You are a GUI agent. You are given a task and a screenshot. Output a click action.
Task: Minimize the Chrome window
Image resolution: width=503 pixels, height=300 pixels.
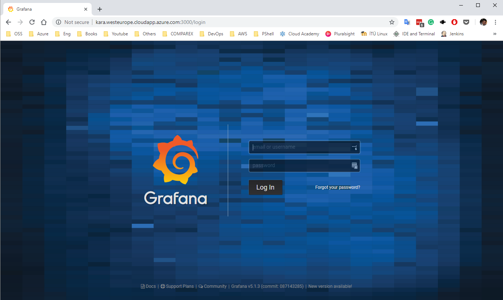[461, 5]
